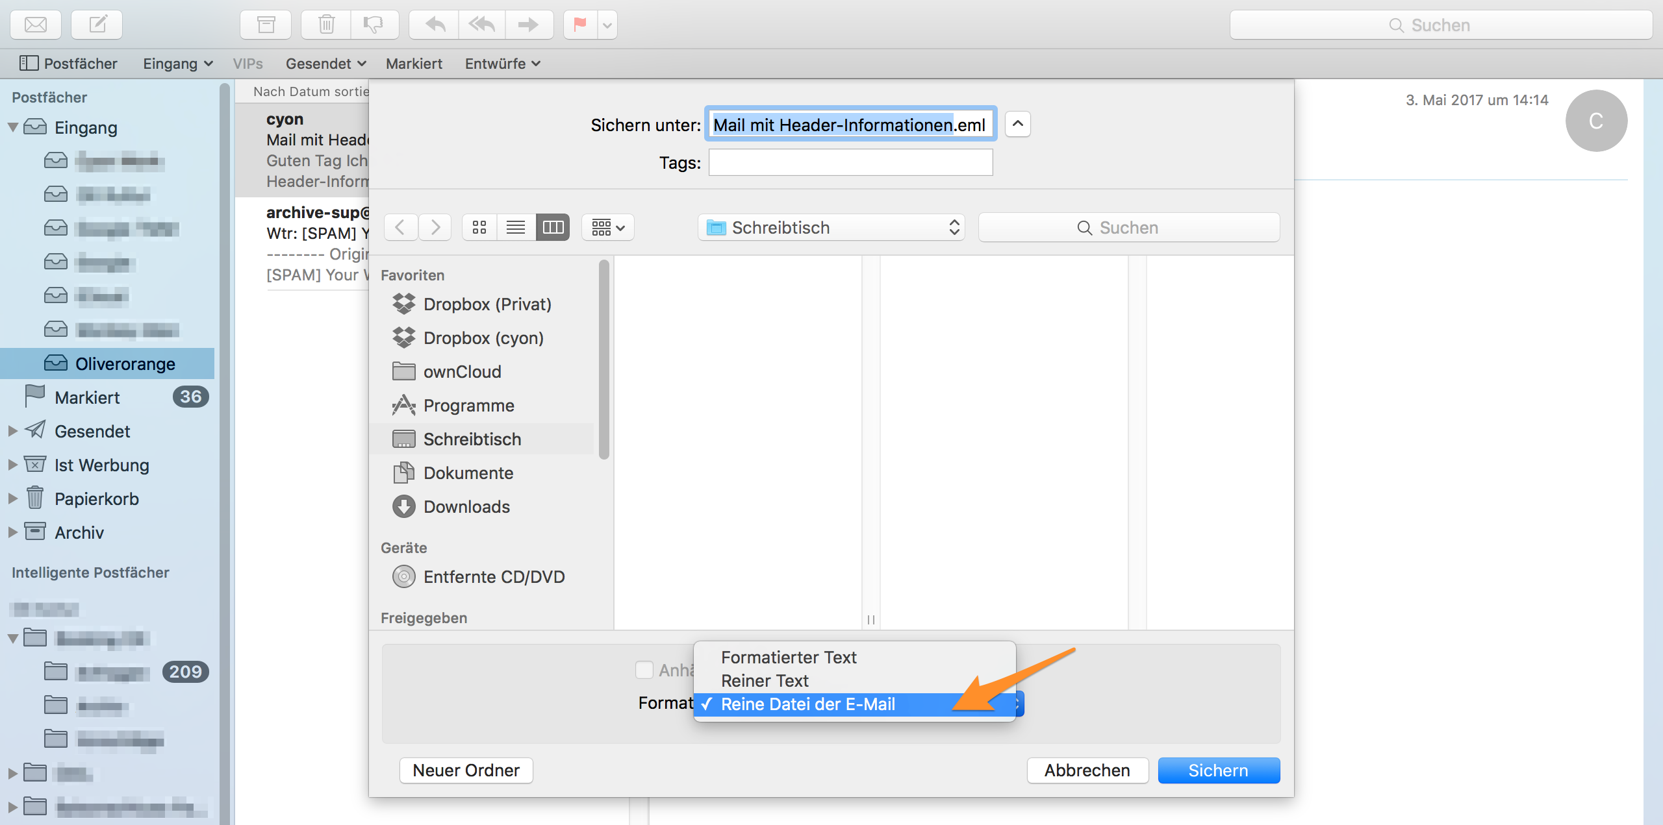Select Reiner Text format option
The image size is (1663, 825).
[x=765, y=680]
